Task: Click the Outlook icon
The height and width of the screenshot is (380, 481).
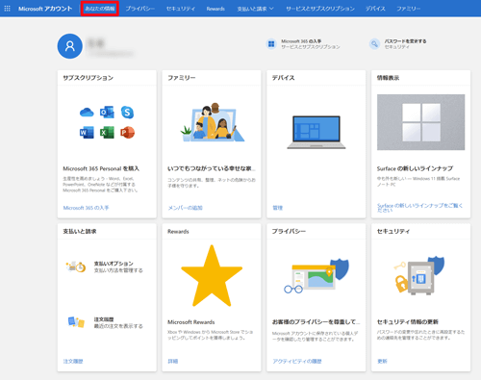Action: click(x=107, y=113)
